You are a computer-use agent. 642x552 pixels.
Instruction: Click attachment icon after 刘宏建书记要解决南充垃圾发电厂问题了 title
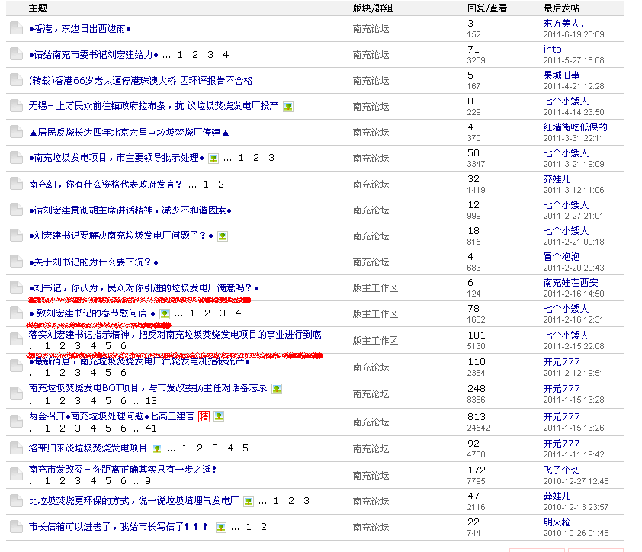(222, 236)
